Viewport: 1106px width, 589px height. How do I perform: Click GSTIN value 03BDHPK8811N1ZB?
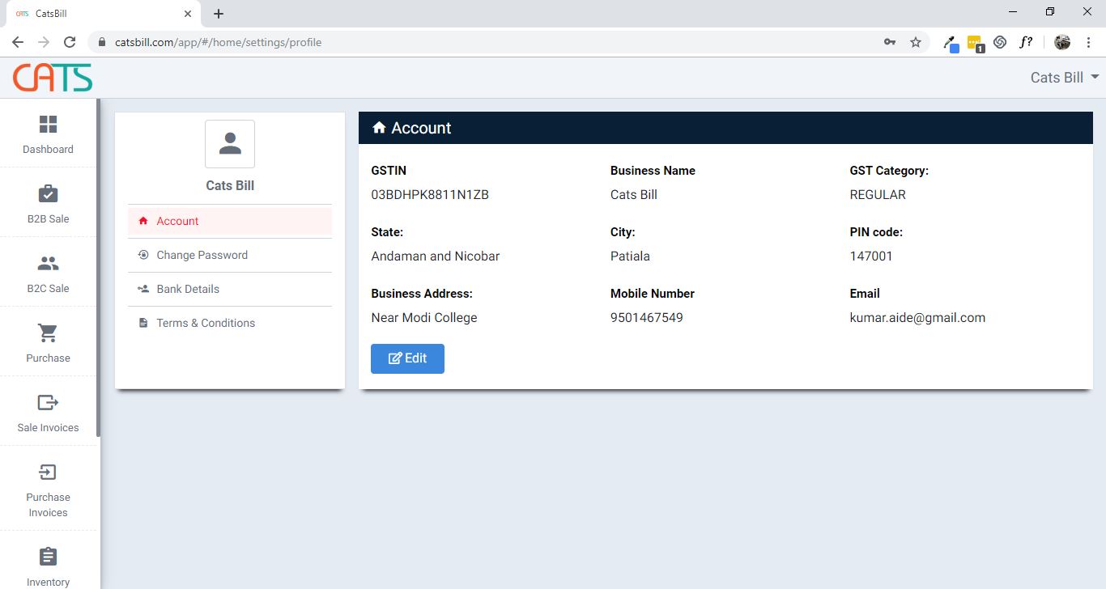pos(430,195)
